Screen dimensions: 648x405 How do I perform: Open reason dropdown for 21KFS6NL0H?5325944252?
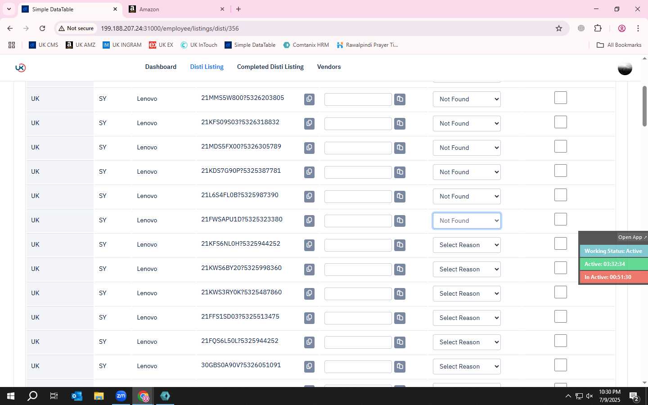(467, 245)
